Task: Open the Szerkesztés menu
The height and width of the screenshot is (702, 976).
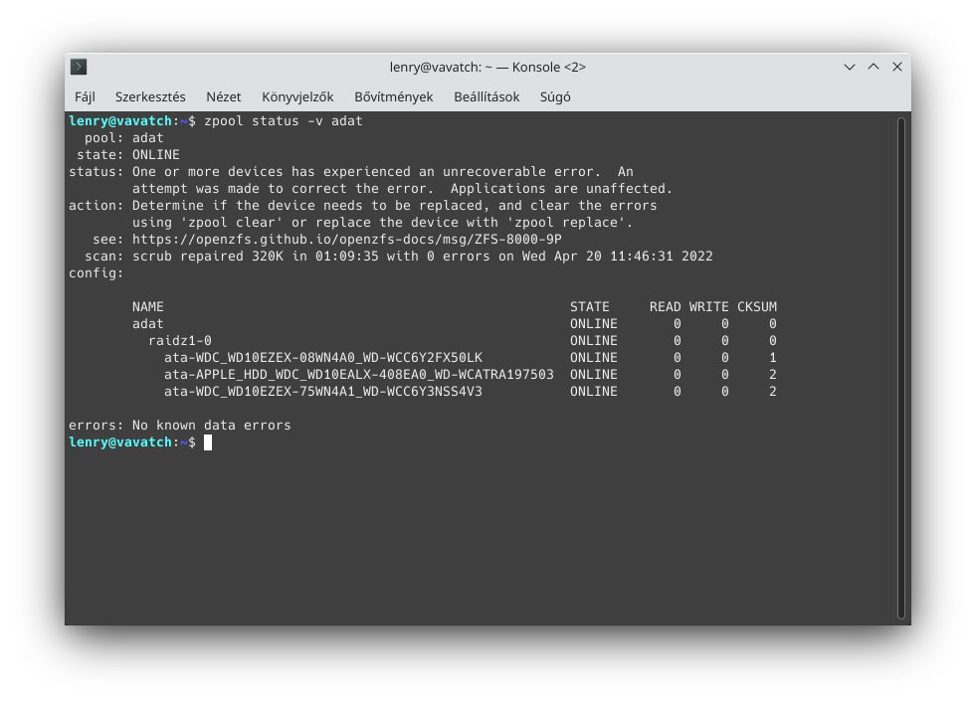Action: tap(150, 97)
